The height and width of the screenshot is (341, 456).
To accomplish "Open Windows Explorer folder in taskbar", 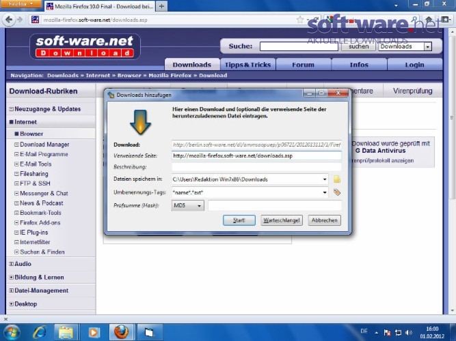I will tap(66, 332).
